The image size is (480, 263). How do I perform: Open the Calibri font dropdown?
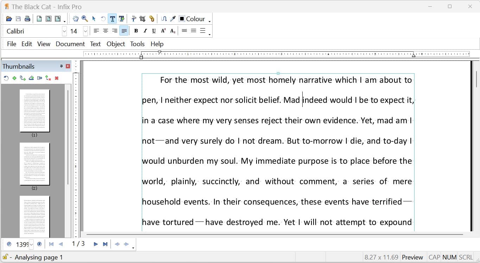click(64, 31)
